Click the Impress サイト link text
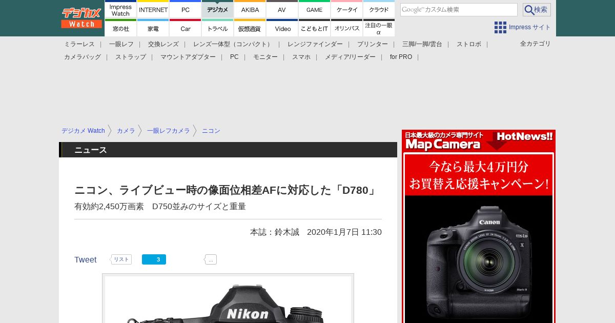Screen dimensions: 615x323 pos(530,27)
